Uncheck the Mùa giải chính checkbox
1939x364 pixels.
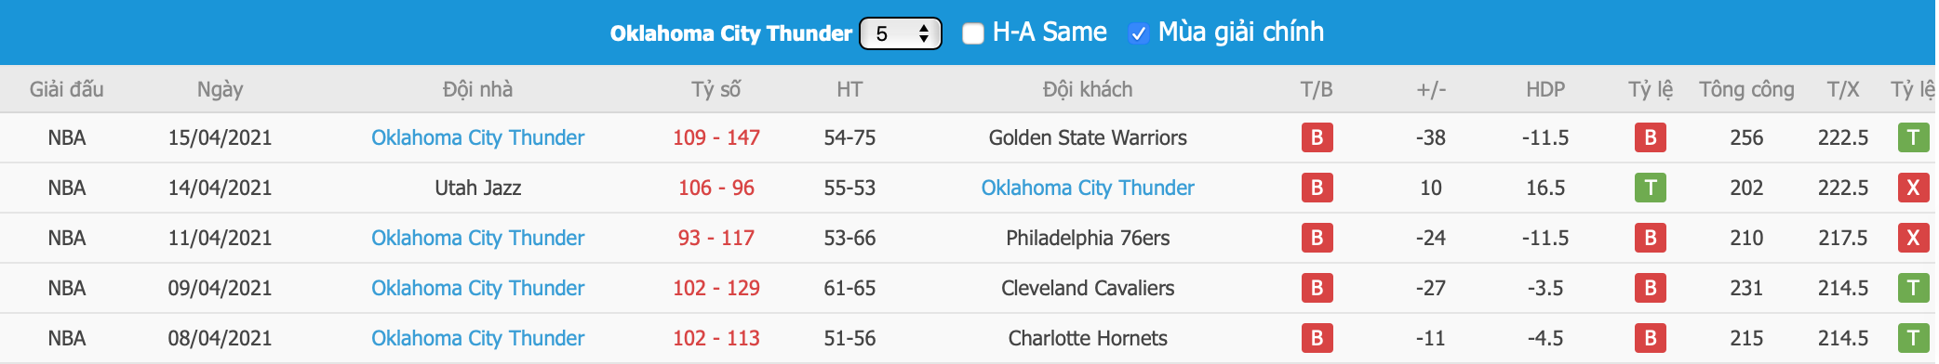1138,33
